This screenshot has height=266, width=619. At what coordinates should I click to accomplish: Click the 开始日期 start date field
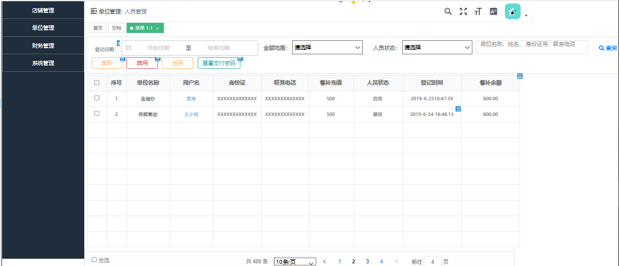pyautogui.click(x=158, y=48)
